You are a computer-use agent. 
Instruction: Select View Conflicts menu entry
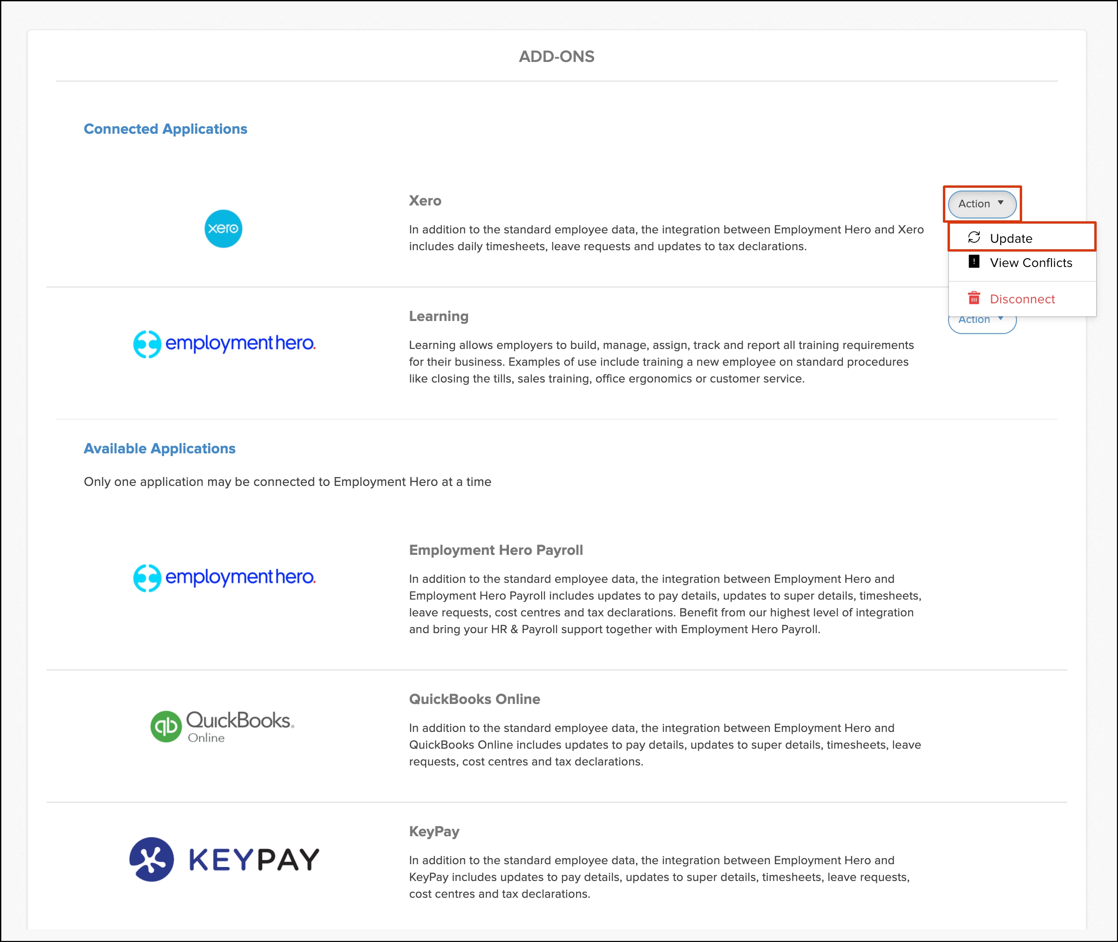(x=1030, y=263)
